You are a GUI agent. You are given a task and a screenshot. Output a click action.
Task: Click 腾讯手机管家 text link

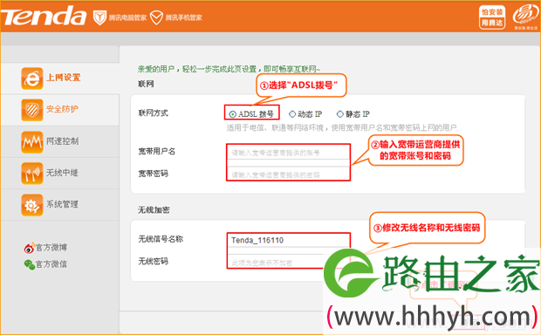(183, 17)
